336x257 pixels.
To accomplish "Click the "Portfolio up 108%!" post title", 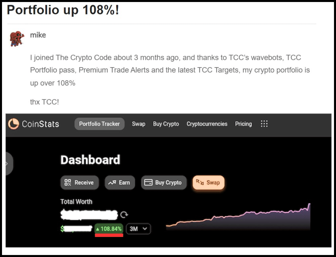I will pyautogui.click(x=63, y=10).
